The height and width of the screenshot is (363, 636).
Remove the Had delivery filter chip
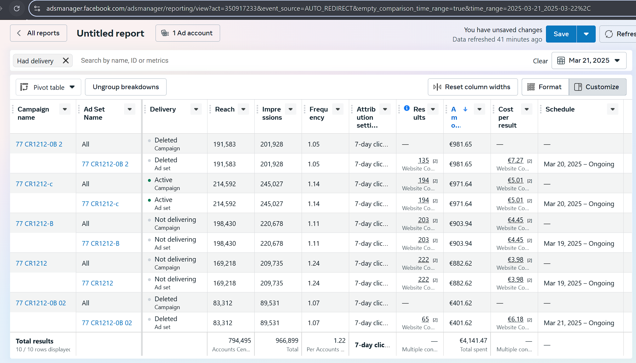click(65, 60)
